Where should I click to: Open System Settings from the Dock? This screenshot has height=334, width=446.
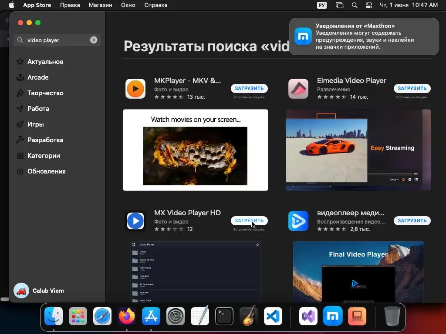[176, 316]
